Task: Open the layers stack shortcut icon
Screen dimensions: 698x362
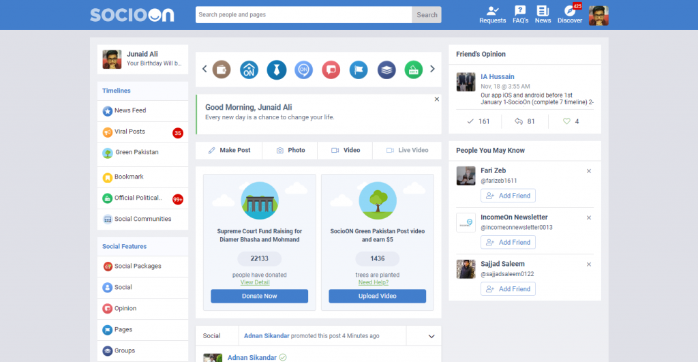Action: click(386, 70)
